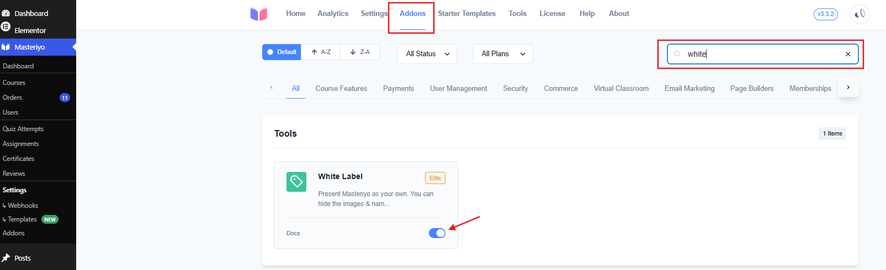Open Settings in top navigation
The image size is (886, 270).
[374, 14]
